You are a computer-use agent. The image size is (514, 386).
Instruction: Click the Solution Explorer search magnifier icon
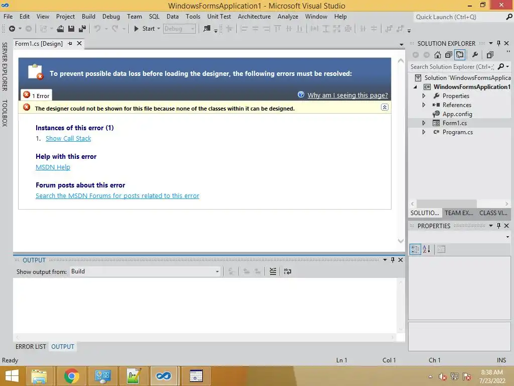point(501,67)
